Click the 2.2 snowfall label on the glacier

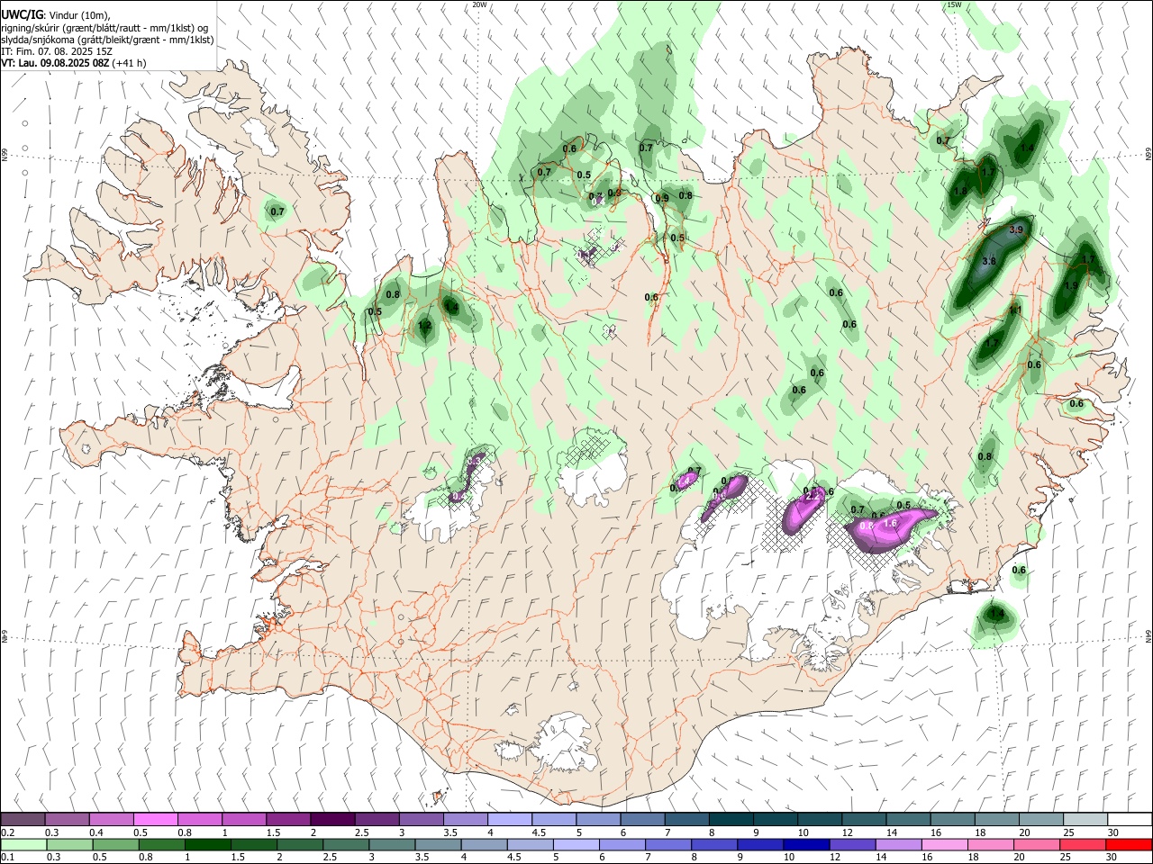(x=812, y=496)
